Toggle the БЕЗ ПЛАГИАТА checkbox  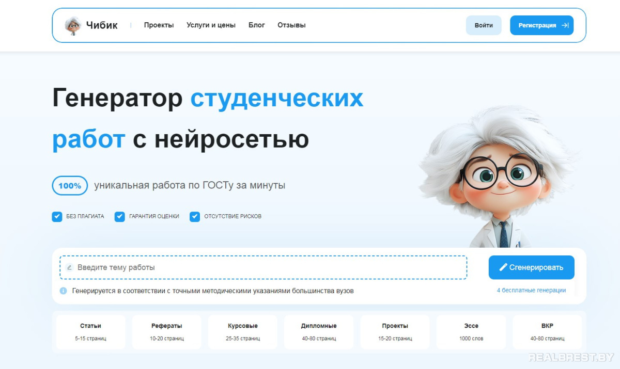[x=57, y=216]
